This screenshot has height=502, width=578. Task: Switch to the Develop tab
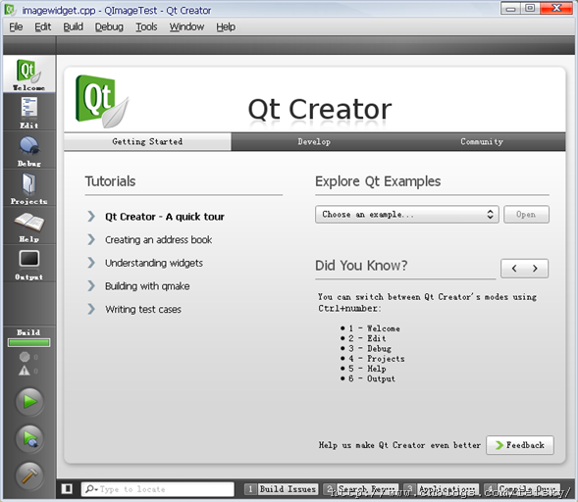click(314, 142)
